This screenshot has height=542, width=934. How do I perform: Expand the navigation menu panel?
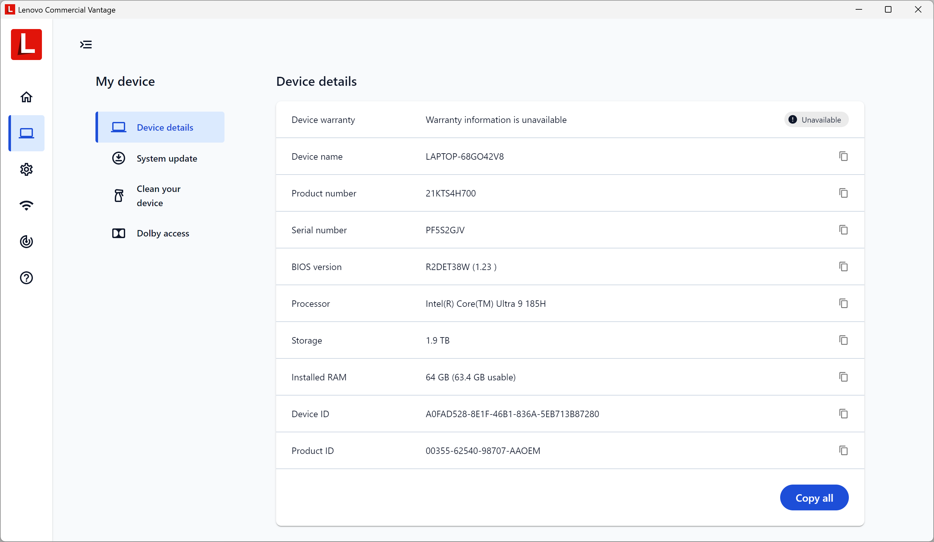86,45
